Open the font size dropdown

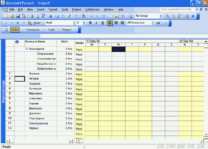84,23
